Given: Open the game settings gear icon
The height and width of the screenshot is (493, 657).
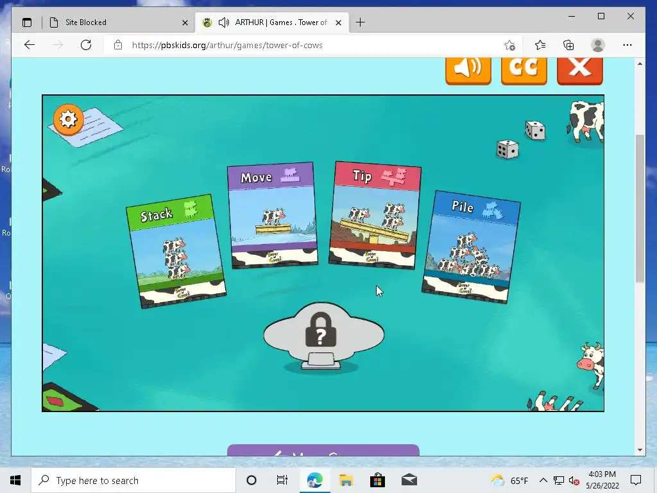Looking at the screenshot, I should click(x=68, y=119).
